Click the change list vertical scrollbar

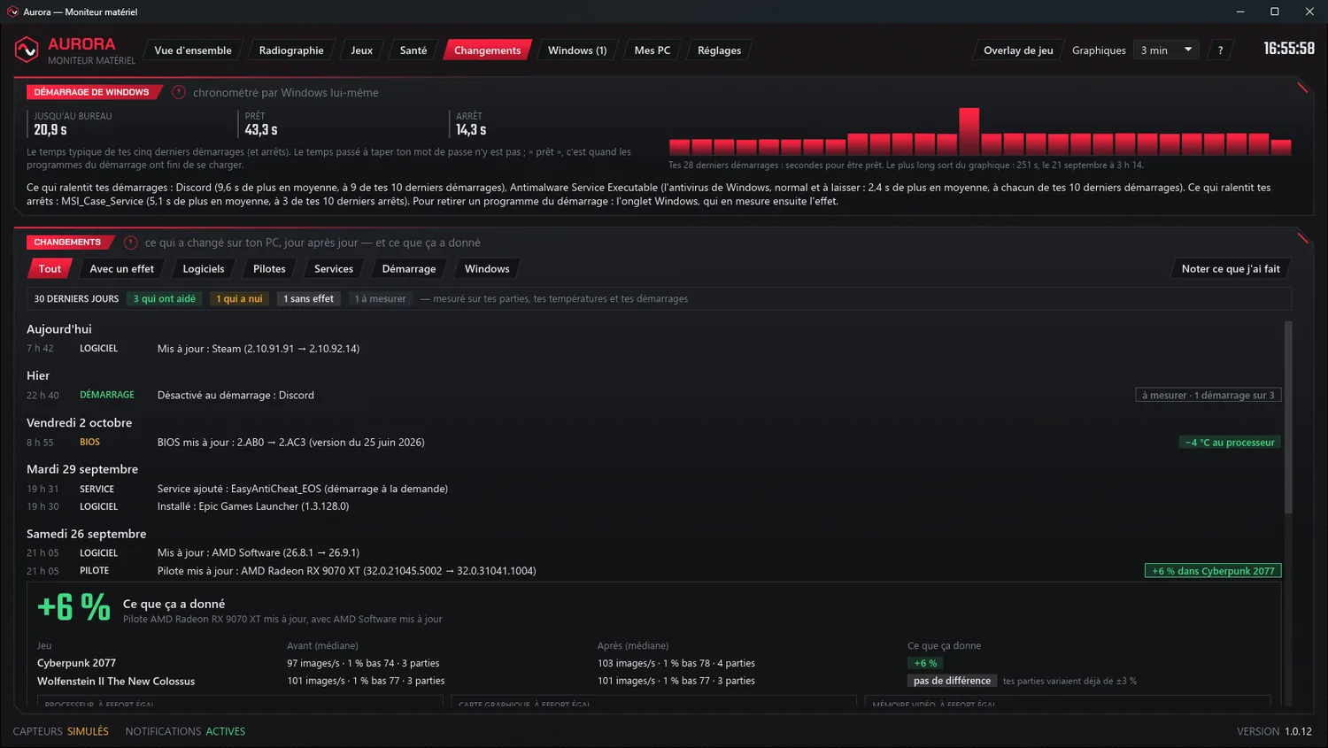pos(1288,416)
